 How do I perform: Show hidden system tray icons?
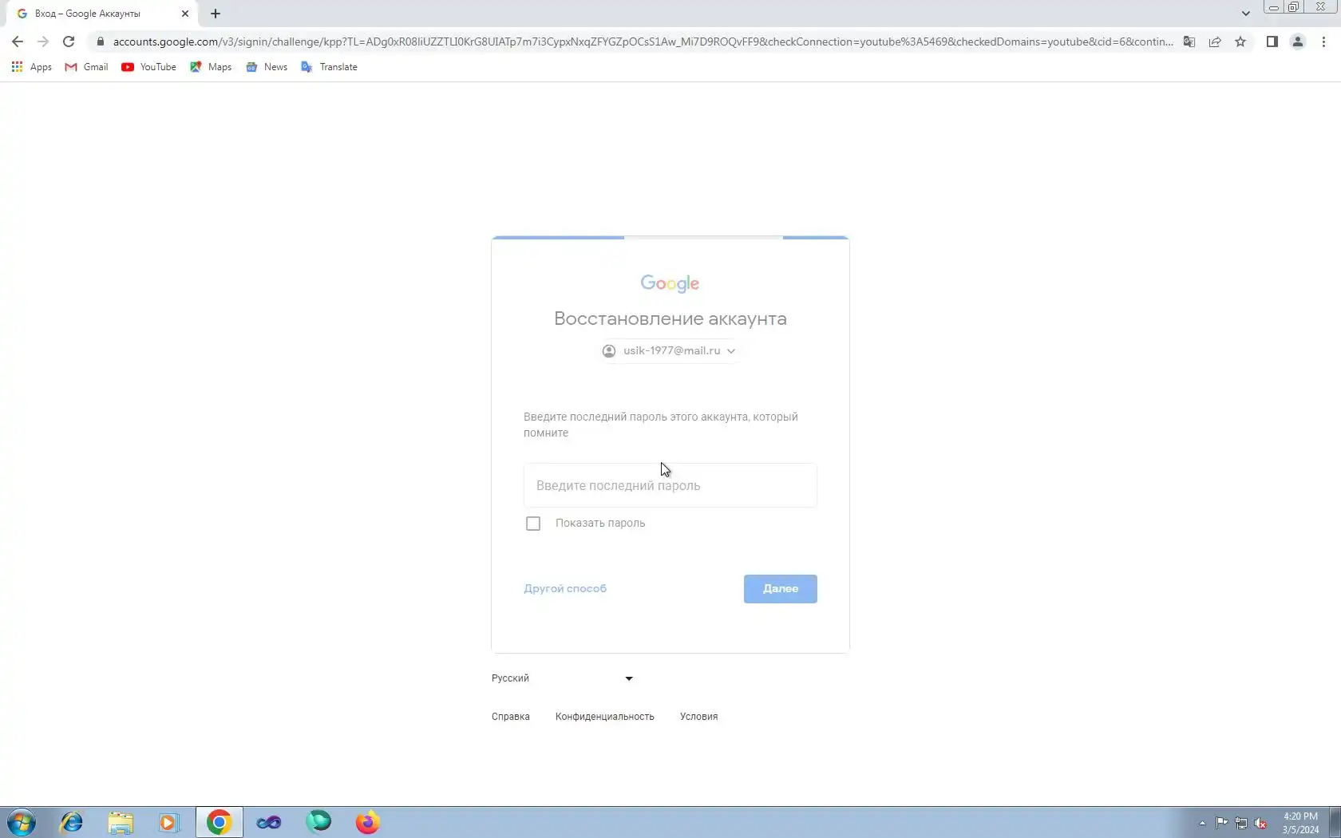(x=1202, y=823)
